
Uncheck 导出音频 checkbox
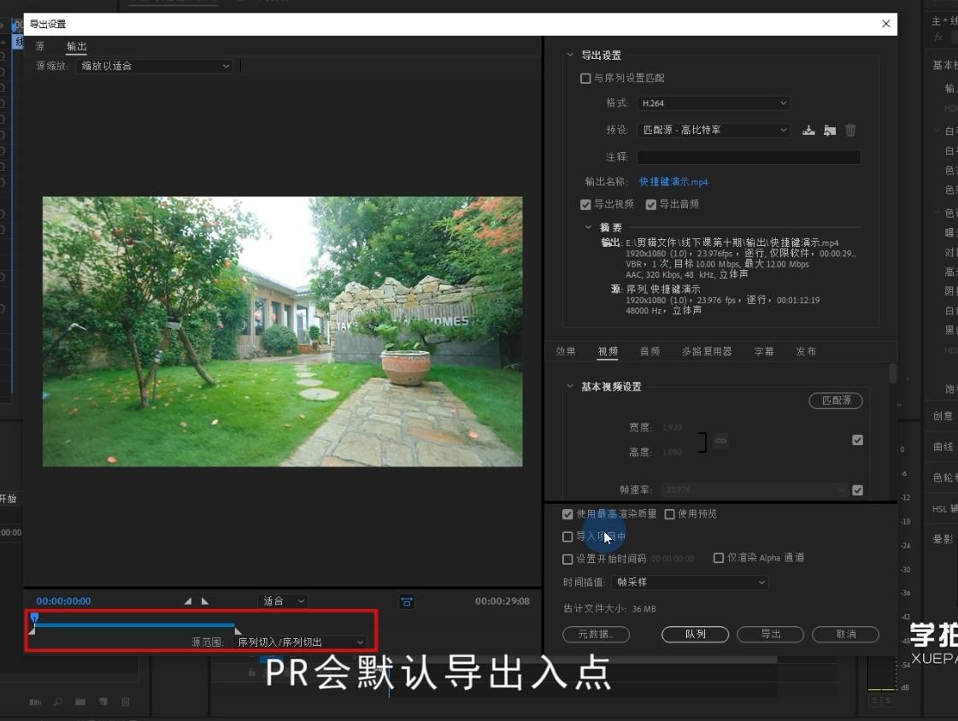pyautogui.click(x=650, y=204)
